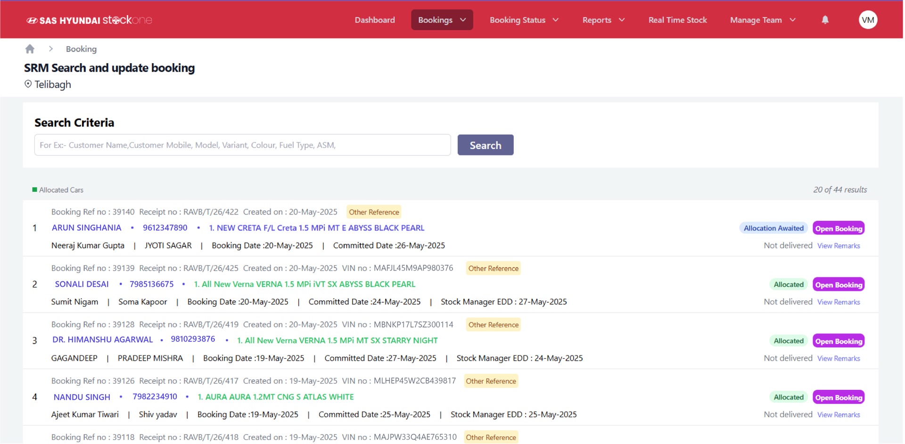This screenshot has width=905, height=444.
Task: Select AURA 1.2MT CNG S ATLAS WHITE link
Action: pyautogui.click(x=275, y=397)
